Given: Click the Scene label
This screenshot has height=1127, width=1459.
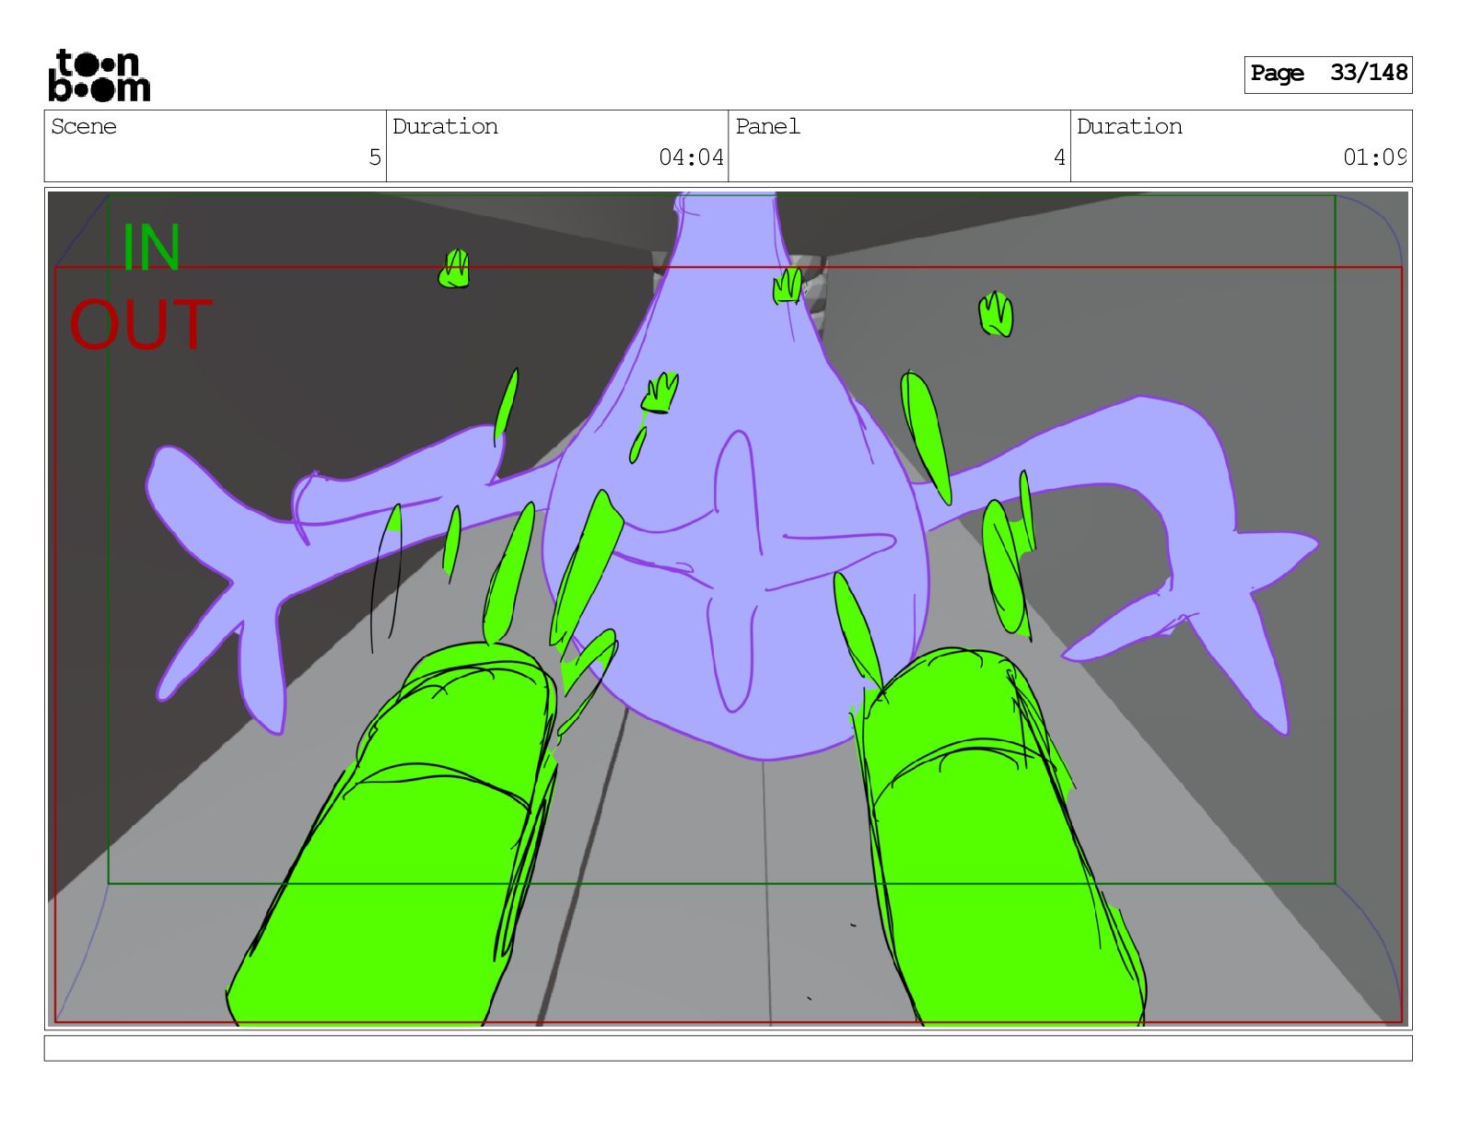Looking at the screenshot, I should 84,126.
